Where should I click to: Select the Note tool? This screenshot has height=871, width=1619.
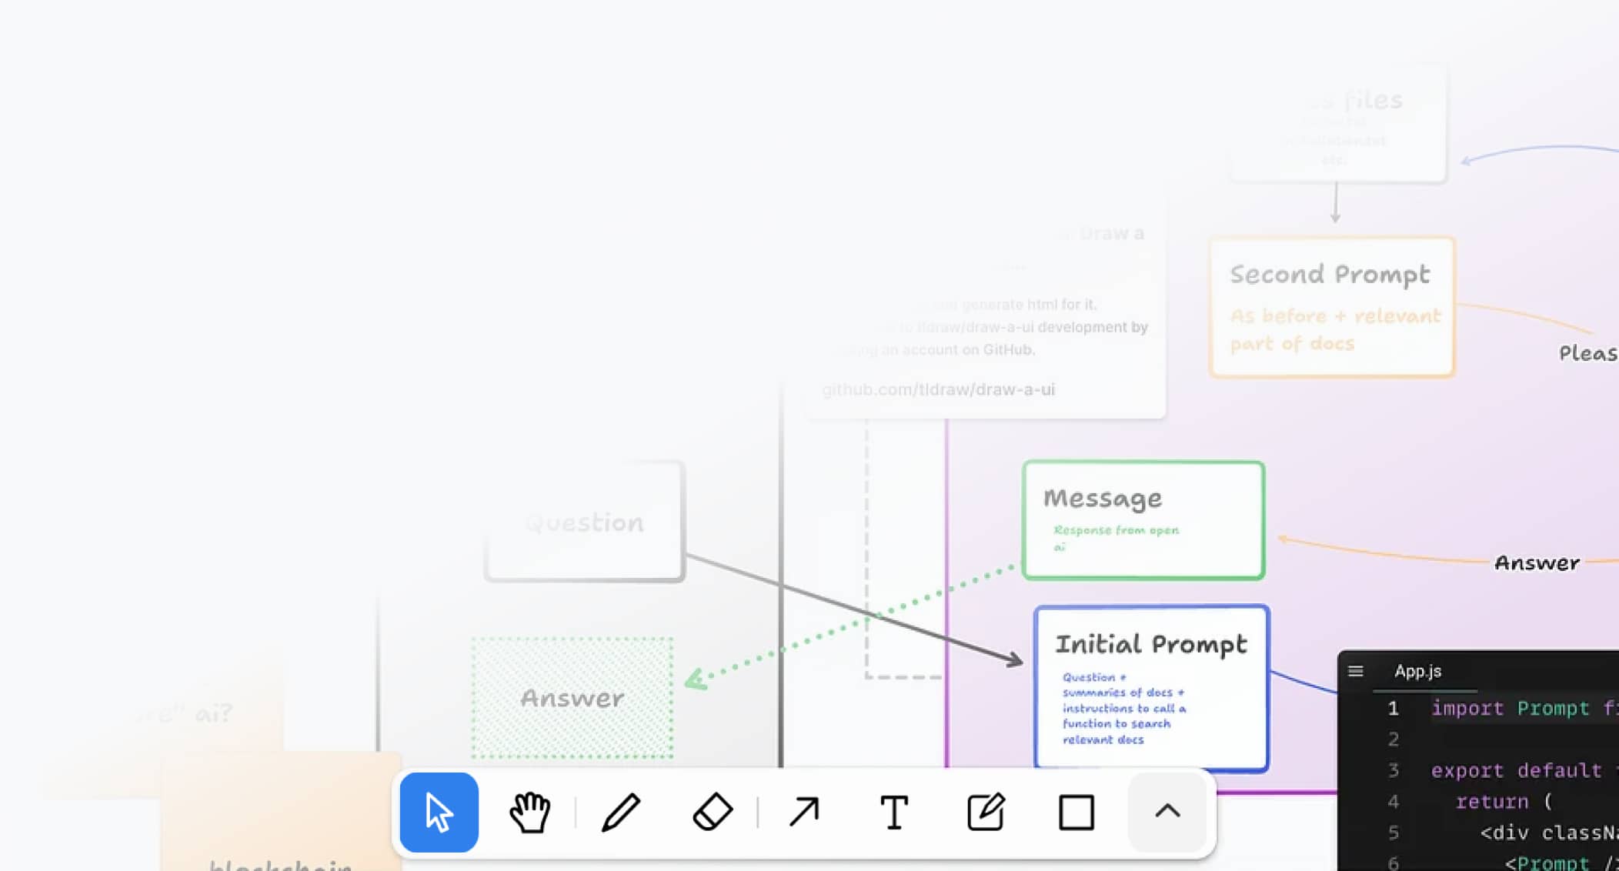985,813
